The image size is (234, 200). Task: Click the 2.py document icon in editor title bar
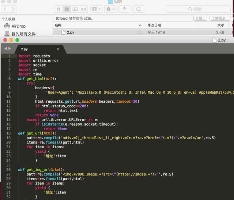[214, 40]
